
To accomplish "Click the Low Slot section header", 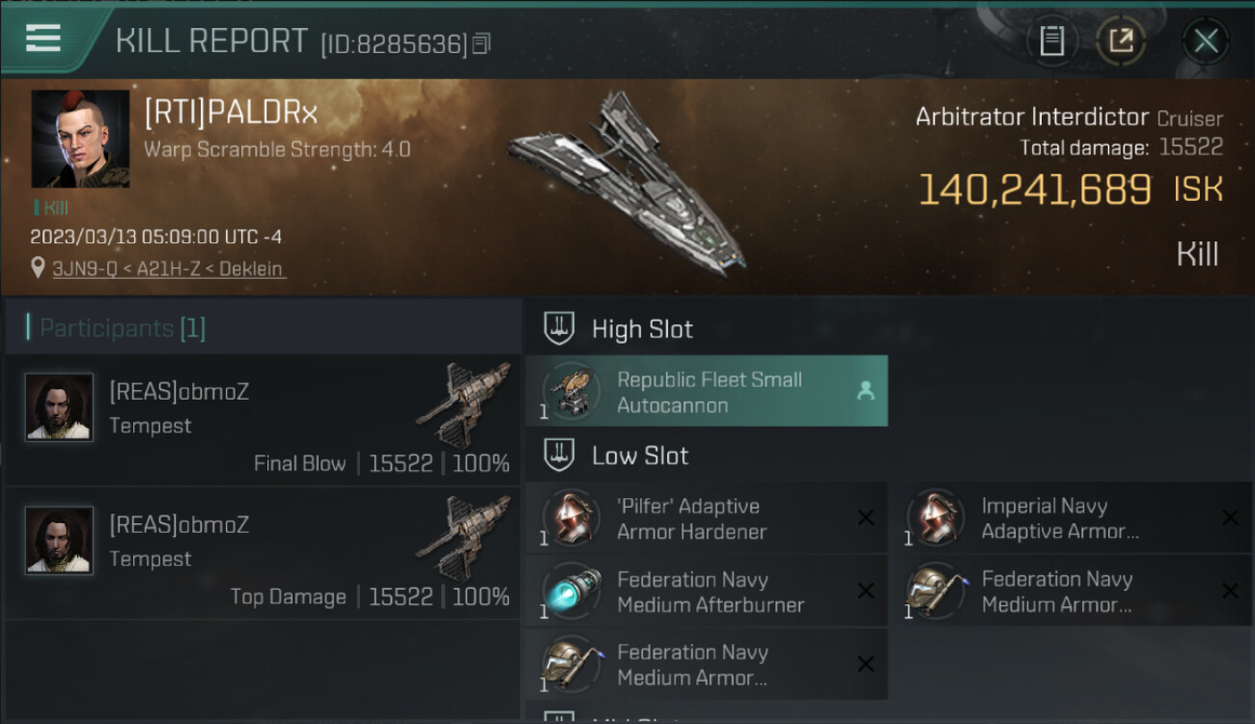I will [640, 456].
